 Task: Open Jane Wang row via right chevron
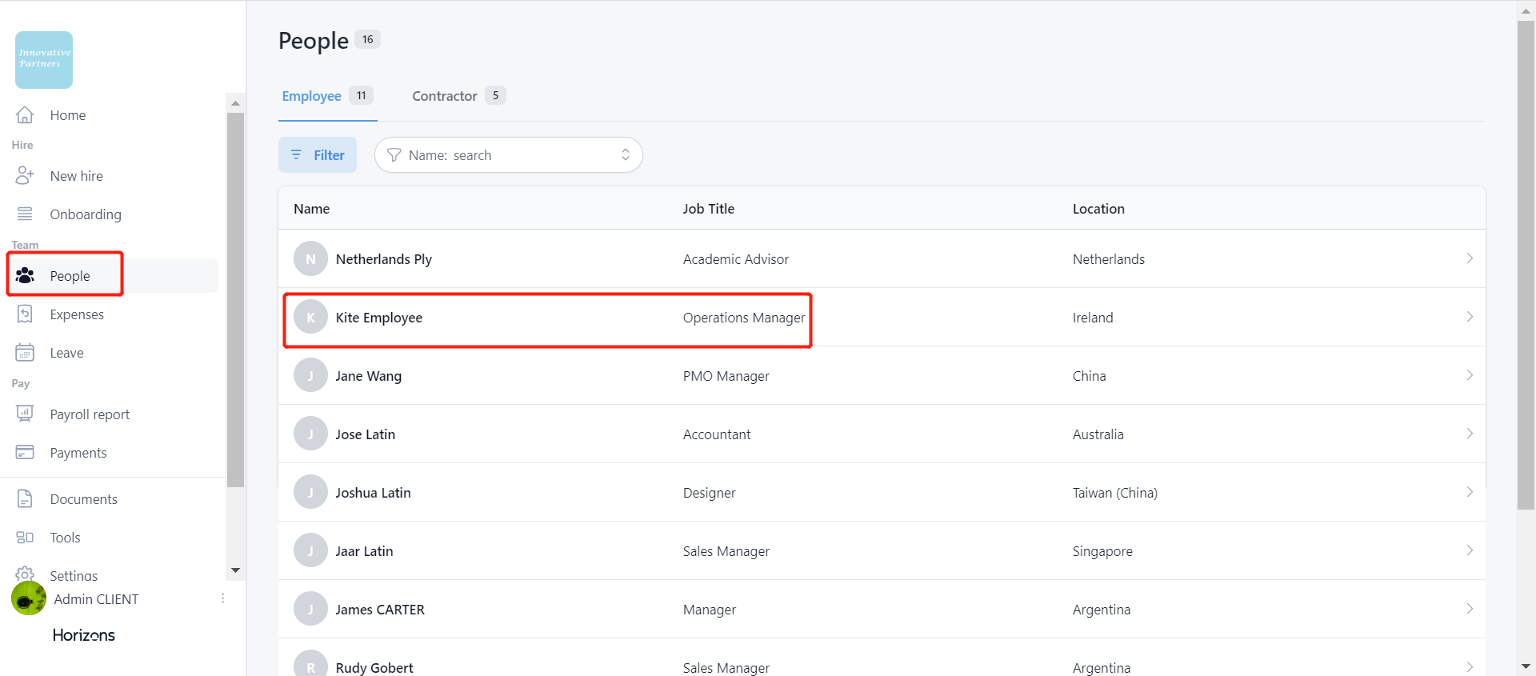pyautogui.click(x=1469, y=375)
